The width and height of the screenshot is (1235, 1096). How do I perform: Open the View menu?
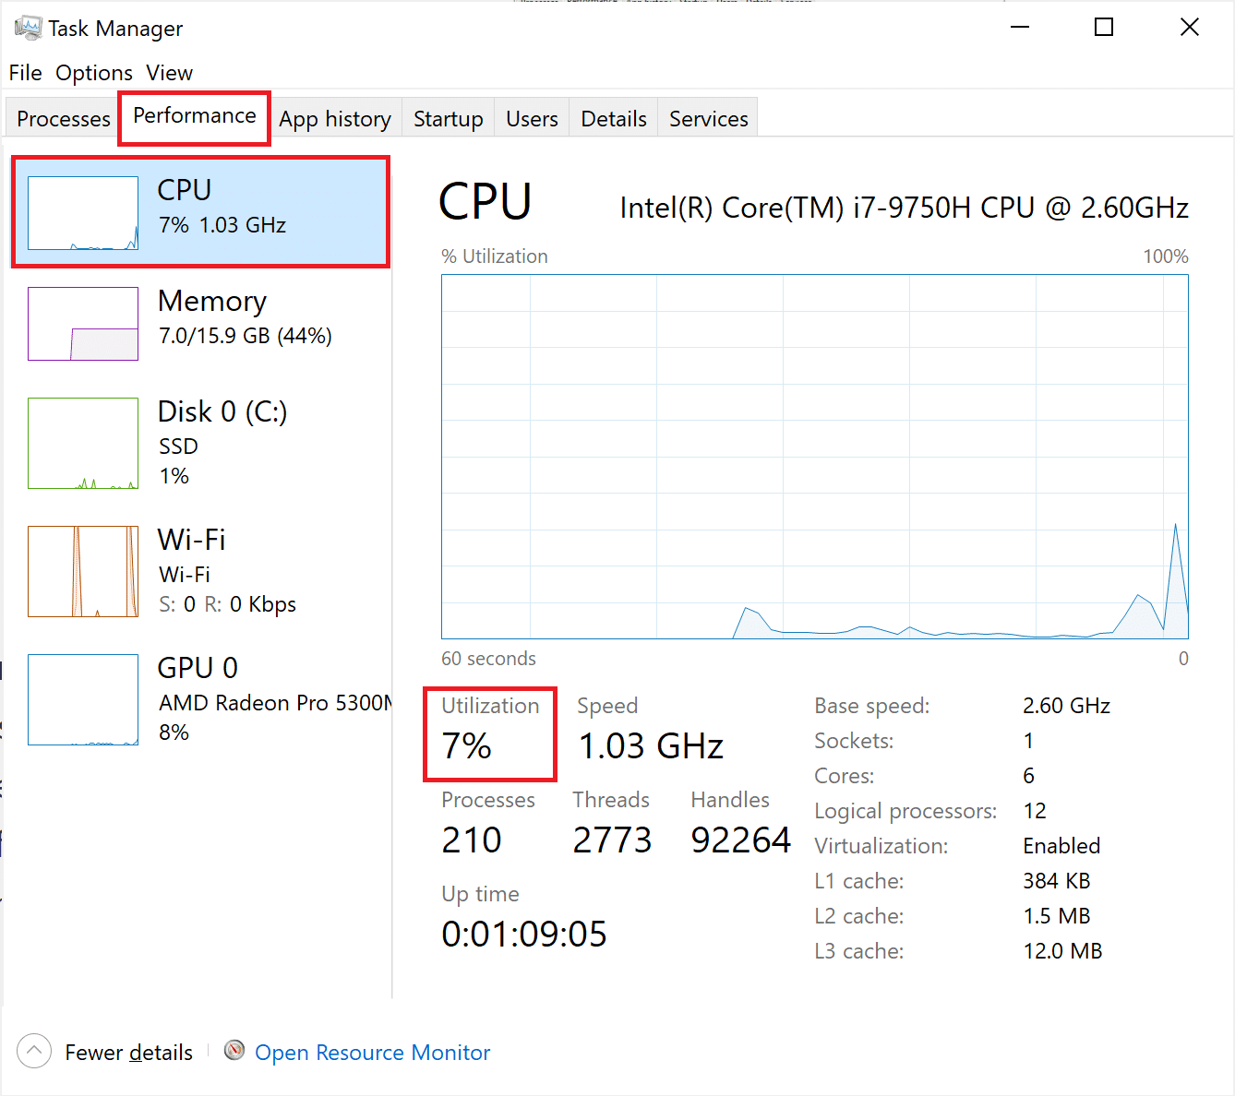pos(169,73)
